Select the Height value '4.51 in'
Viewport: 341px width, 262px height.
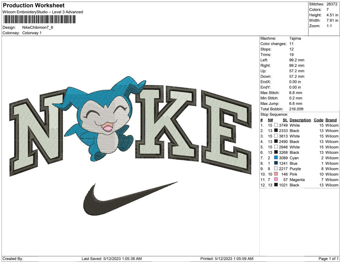pos(332,15)
